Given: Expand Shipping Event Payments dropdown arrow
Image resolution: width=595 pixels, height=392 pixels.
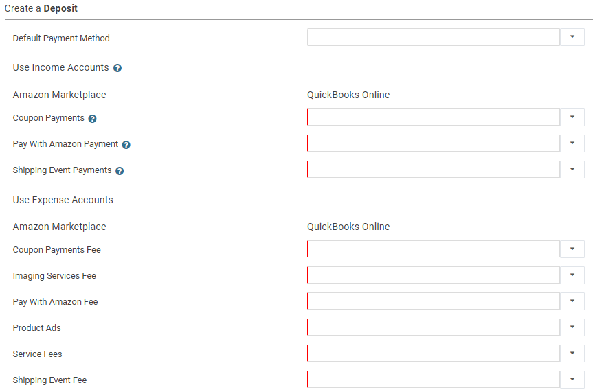Looking at the screenshot, I should [x=572, y=170].
